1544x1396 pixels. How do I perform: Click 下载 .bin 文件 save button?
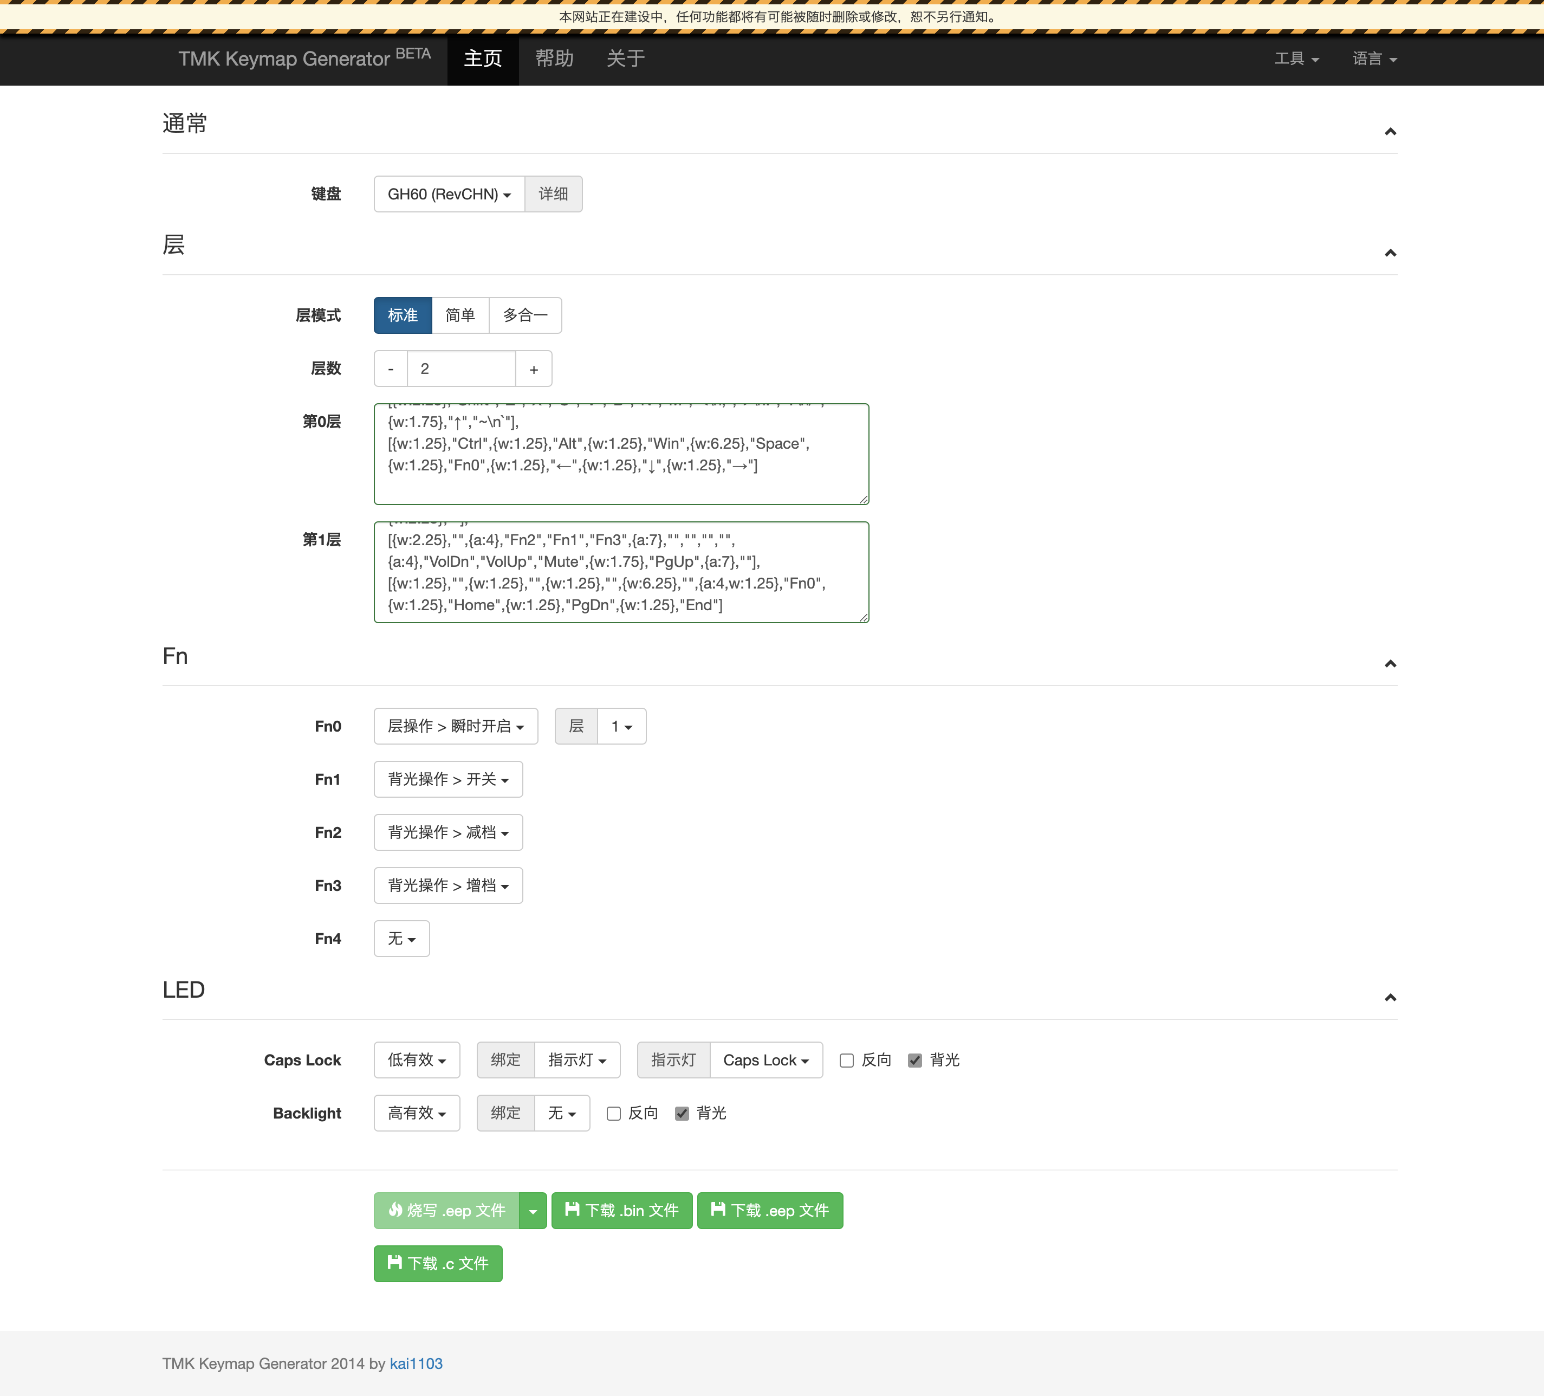[x=621, y=1210]
